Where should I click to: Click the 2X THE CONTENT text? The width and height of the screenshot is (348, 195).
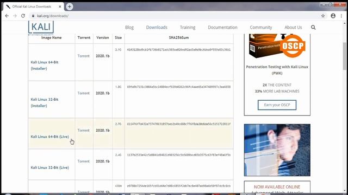277,85
